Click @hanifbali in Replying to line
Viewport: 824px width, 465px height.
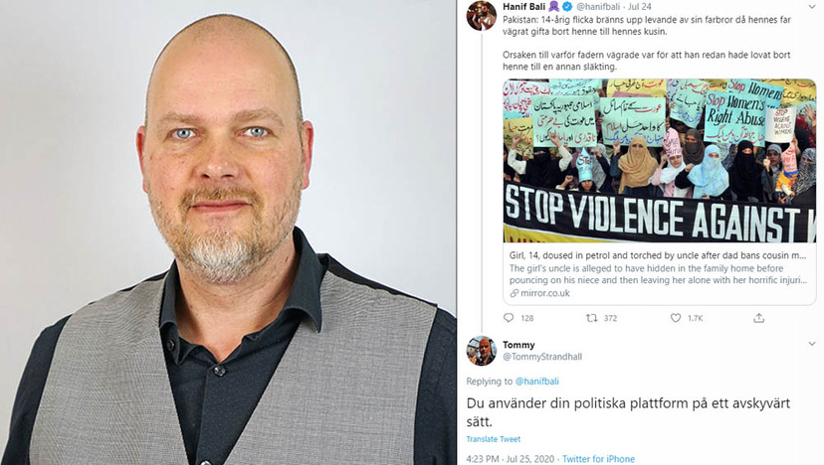pos(536,382)
